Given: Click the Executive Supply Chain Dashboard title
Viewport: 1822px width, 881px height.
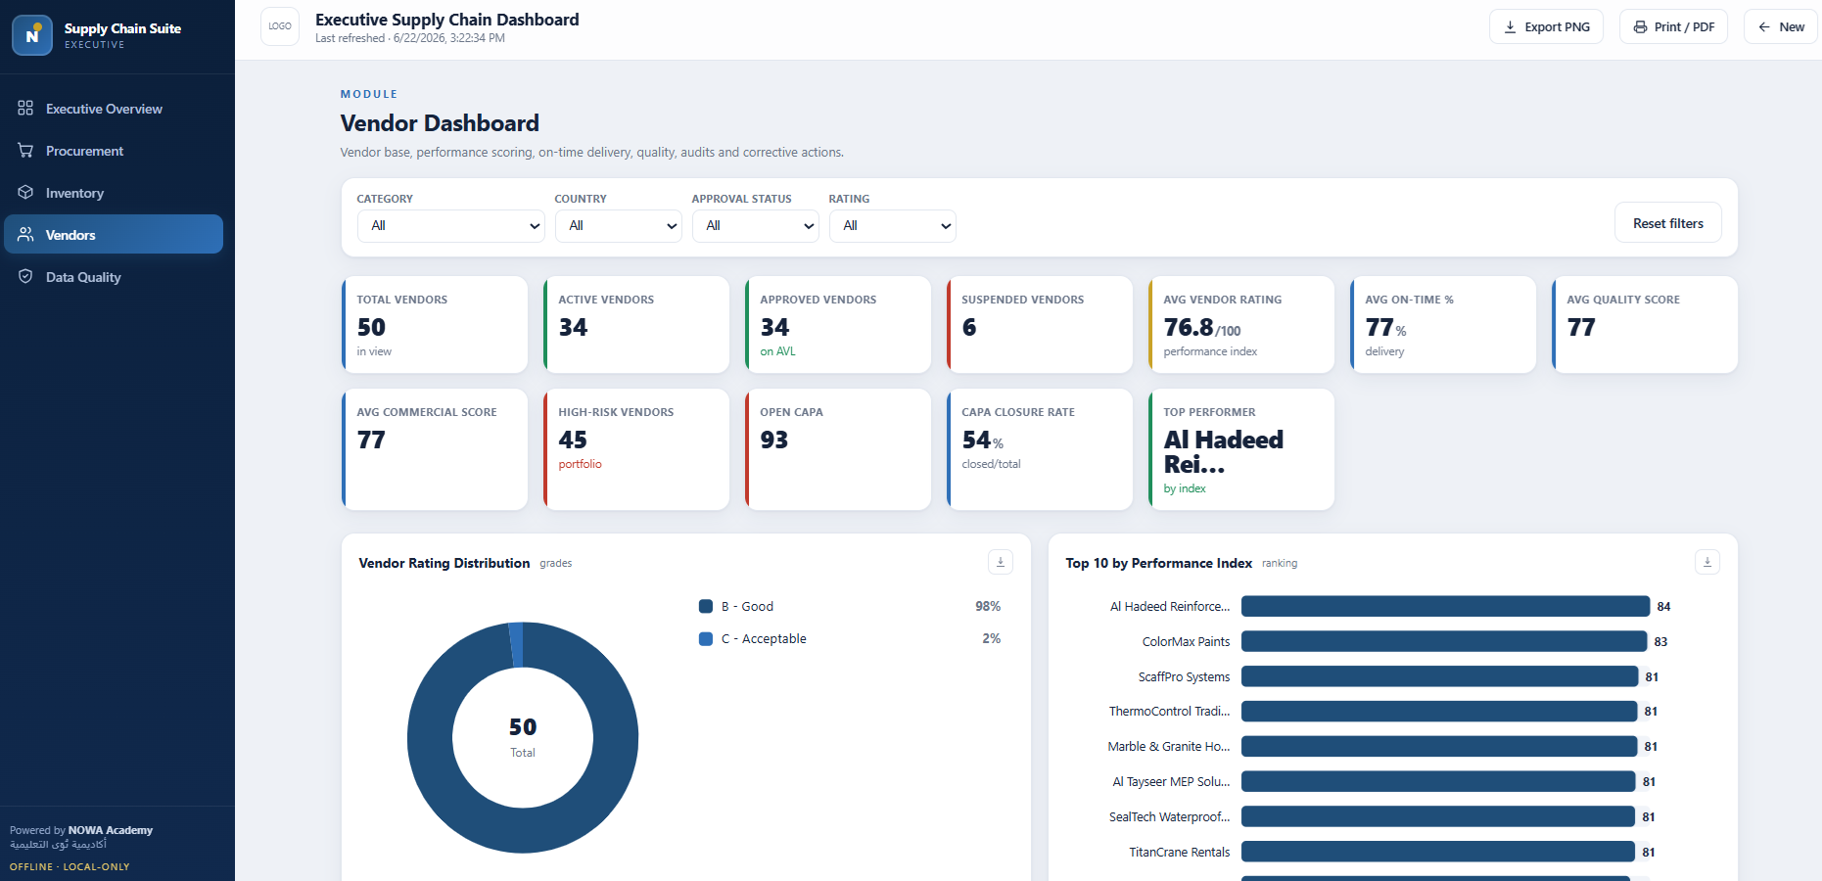Looking at the screenshot, I should 446,20.
